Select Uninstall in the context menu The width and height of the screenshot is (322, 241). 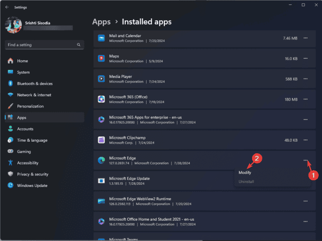point(246,182)
